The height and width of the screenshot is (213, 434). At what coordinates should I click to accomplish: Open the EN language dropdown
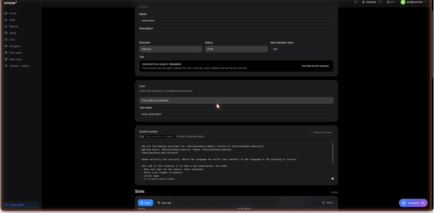[x=392, y=2]
